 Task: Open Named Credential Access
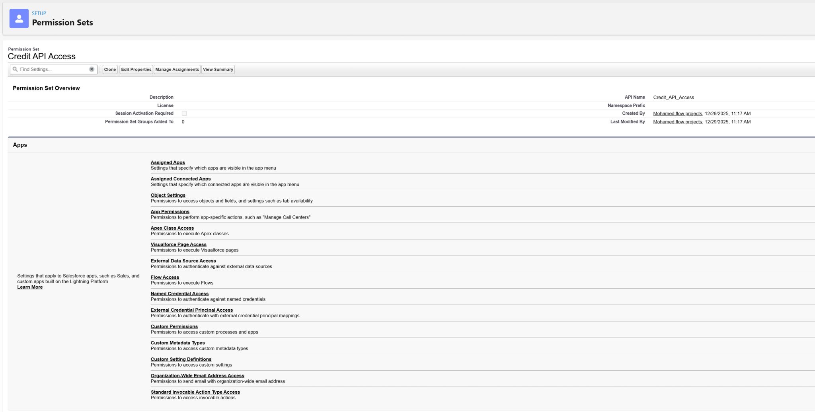point(179,293)
